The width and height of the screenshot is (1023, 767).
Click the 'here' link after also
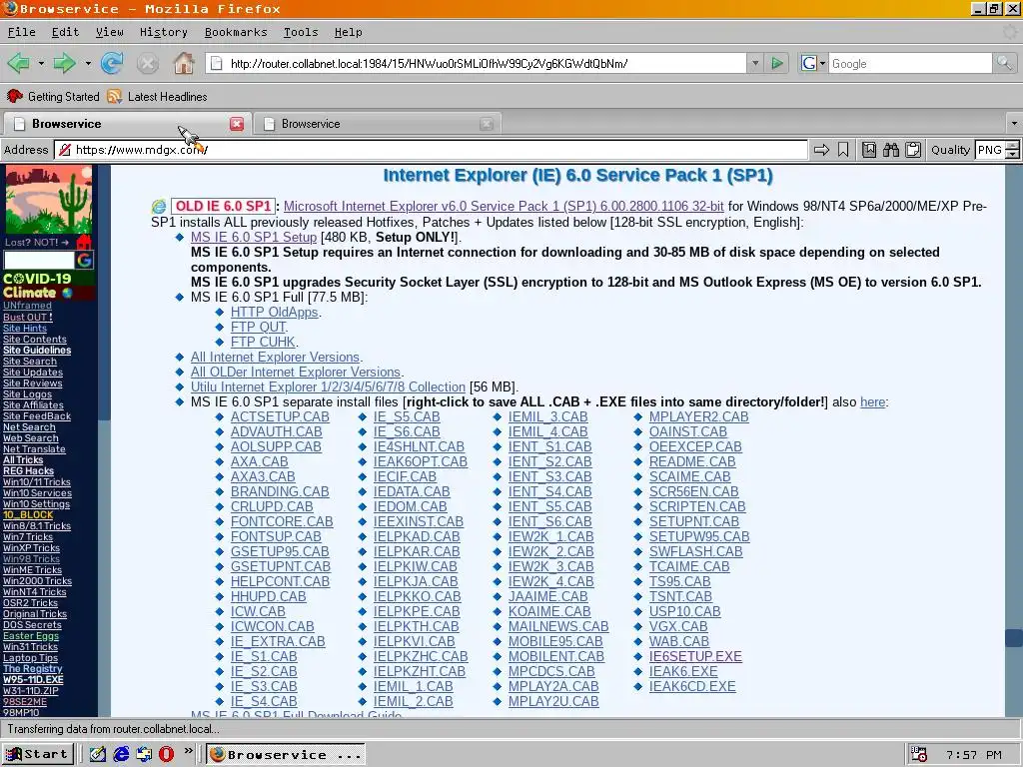pos(872,402)
